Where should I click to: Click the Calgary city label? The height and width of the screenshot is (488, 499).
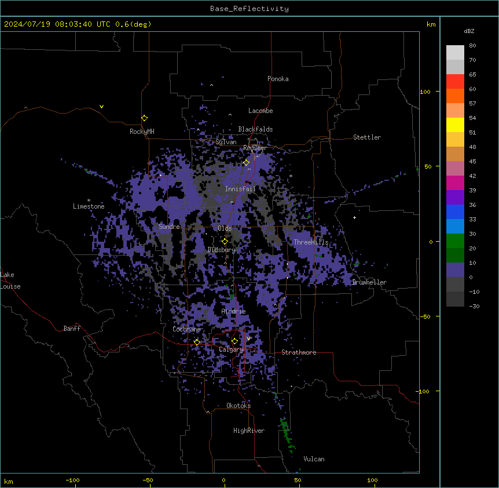pyautogui.click(x=231, y=349)
